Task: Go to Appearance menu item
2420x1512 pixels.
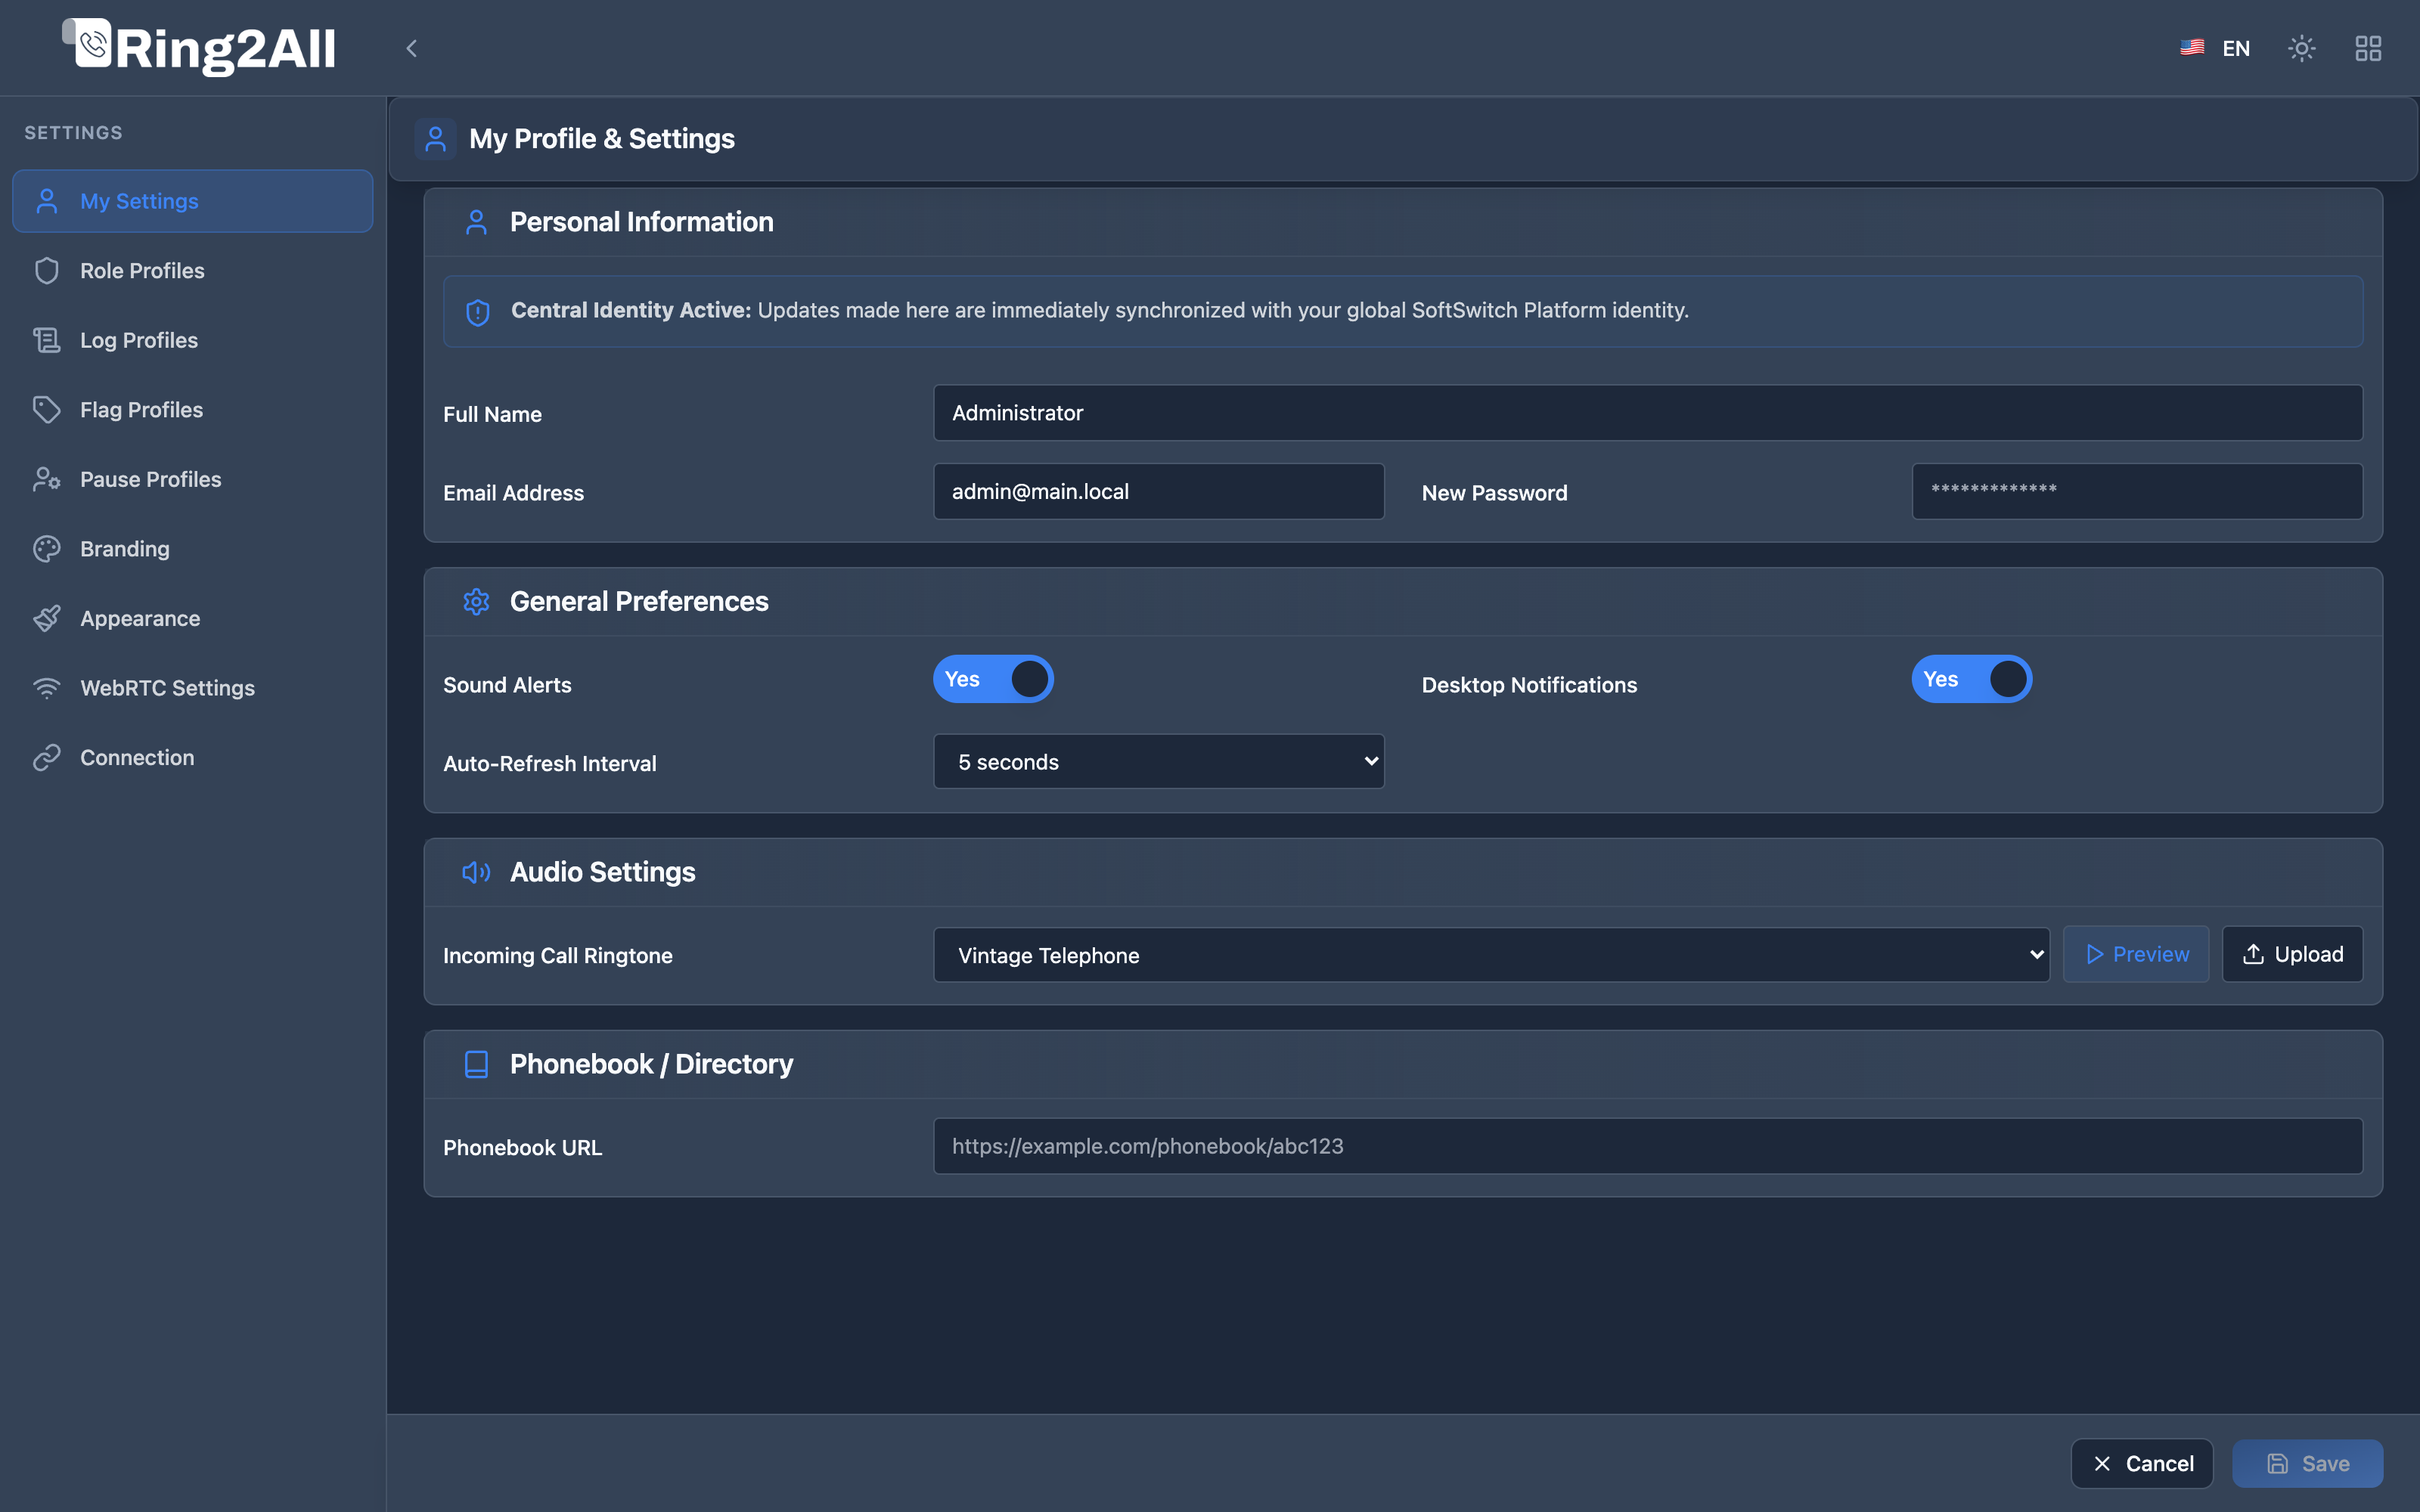Action: pos(193,618)
